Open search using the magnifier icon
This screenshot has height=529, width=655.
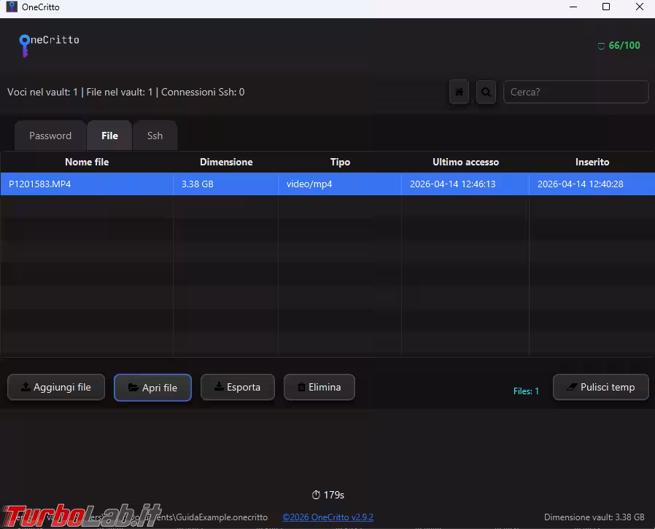(x=486, y=92)
